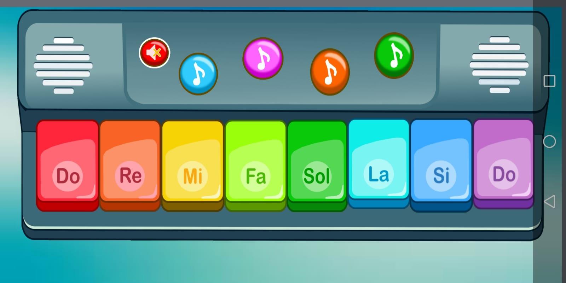
Task: Play the purple high Do key
Action: click(503, 164)
